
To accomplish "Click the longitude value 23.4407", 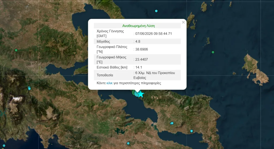I will [x=142, y=60].
